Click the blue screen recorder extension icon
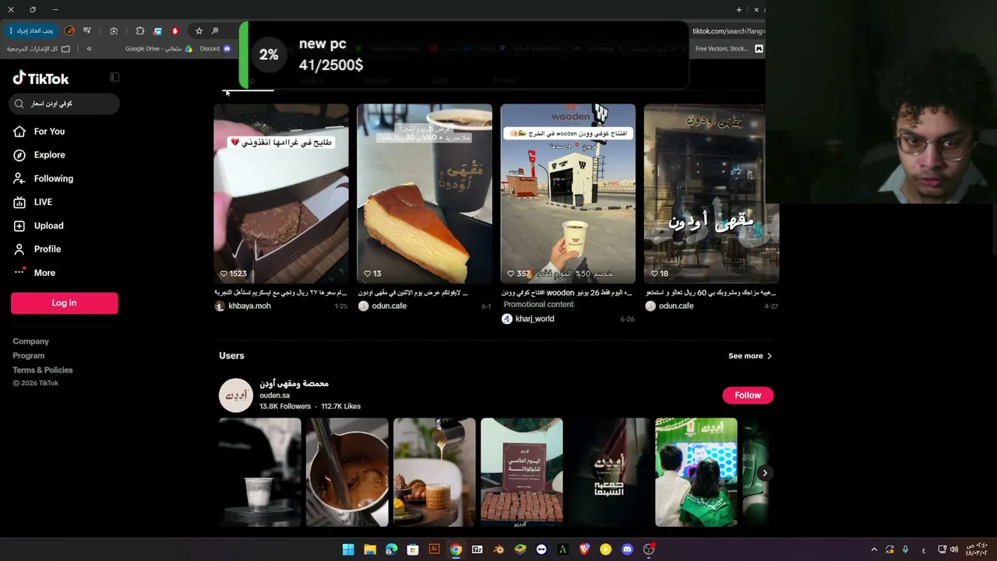This screenshot has height=561, width=997. 157,31
